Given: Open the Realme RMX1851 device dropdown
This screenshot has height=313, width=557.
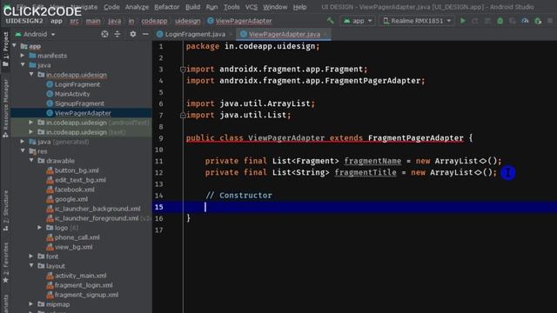Looking at the screenshot, I should click(x=417, y=21).
